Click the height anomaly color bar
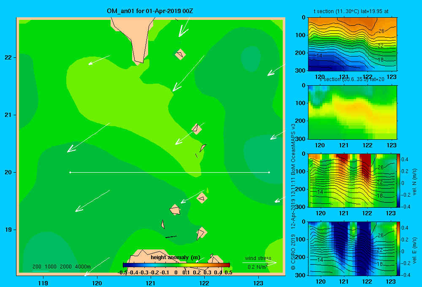This screenshot has height=287, width=422. tap(176, 265)
